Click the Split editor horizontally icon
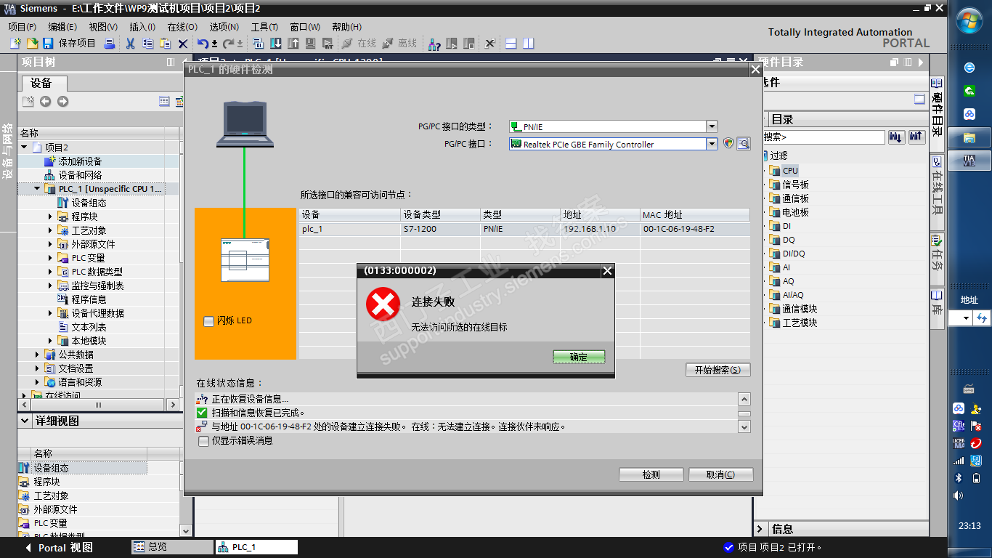Viewport: 992px width, 558px height. [511, 44]
